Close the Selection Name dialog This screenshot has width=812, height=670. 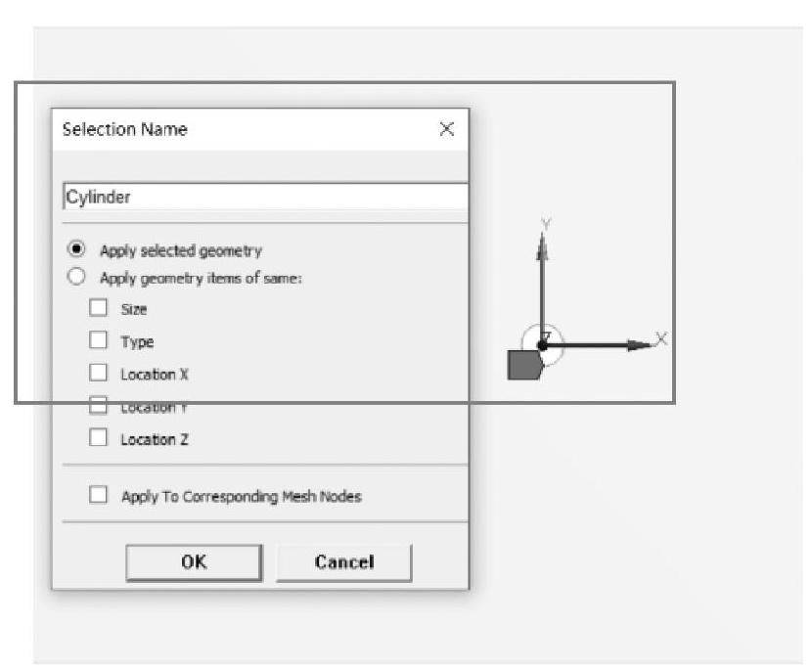[447, 129]
